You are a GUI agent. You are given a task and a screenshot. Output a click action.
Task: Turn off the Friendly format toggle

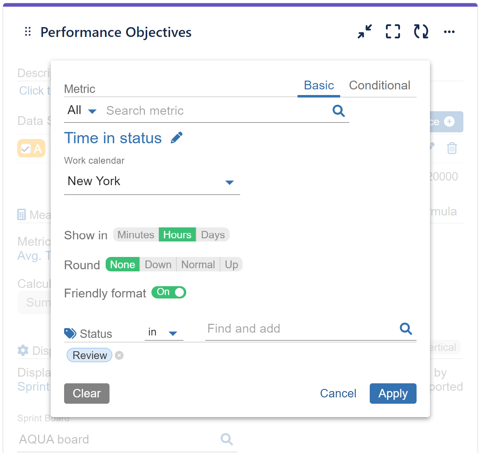[x=169, y=292]
